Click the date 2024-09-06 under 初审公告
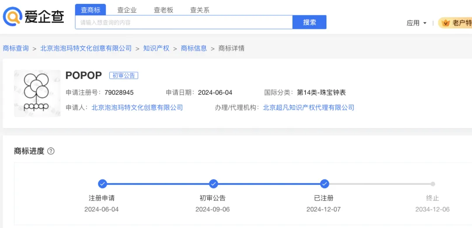The width and height of the screenshot is (472, 228). pos(212,209)
